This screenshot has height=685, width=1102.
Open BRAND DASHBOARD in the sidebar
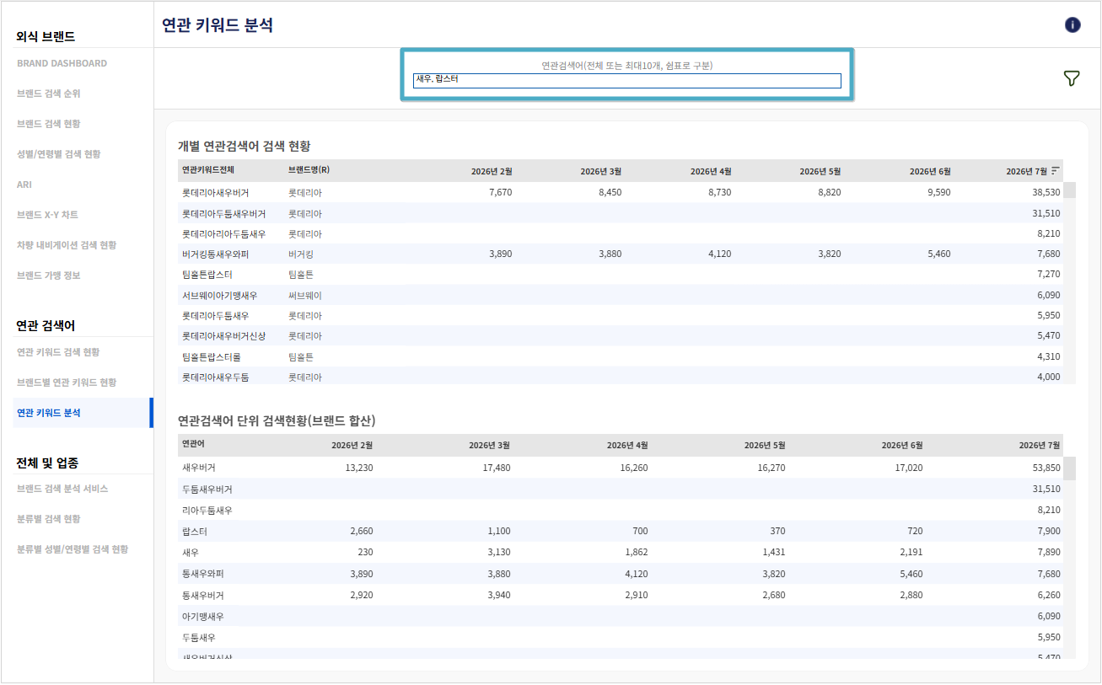pos(62,63)
